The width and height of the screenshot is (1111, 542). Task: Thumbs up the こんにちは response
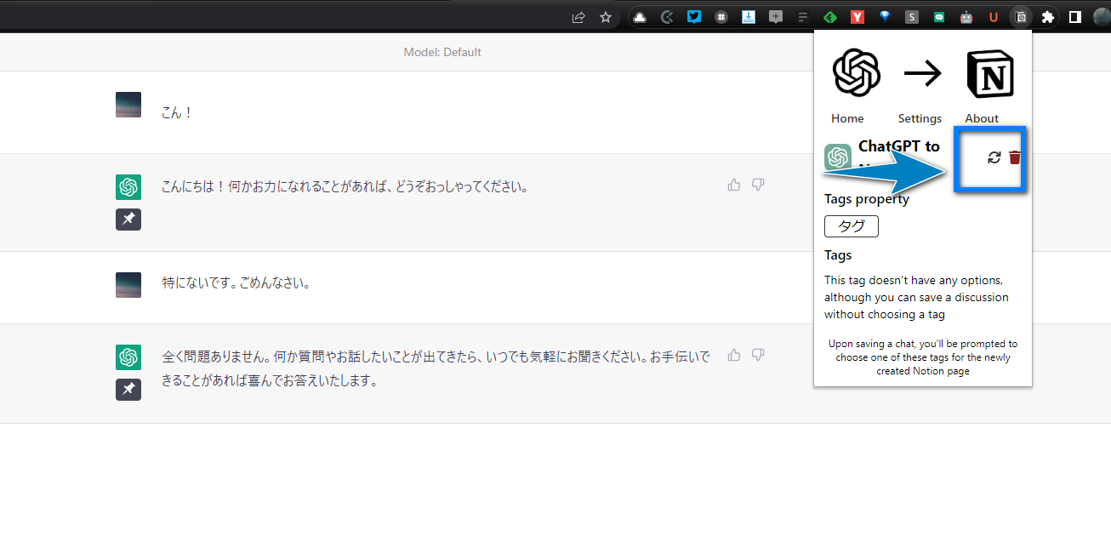pyautogui.click(x=734, y=185)
